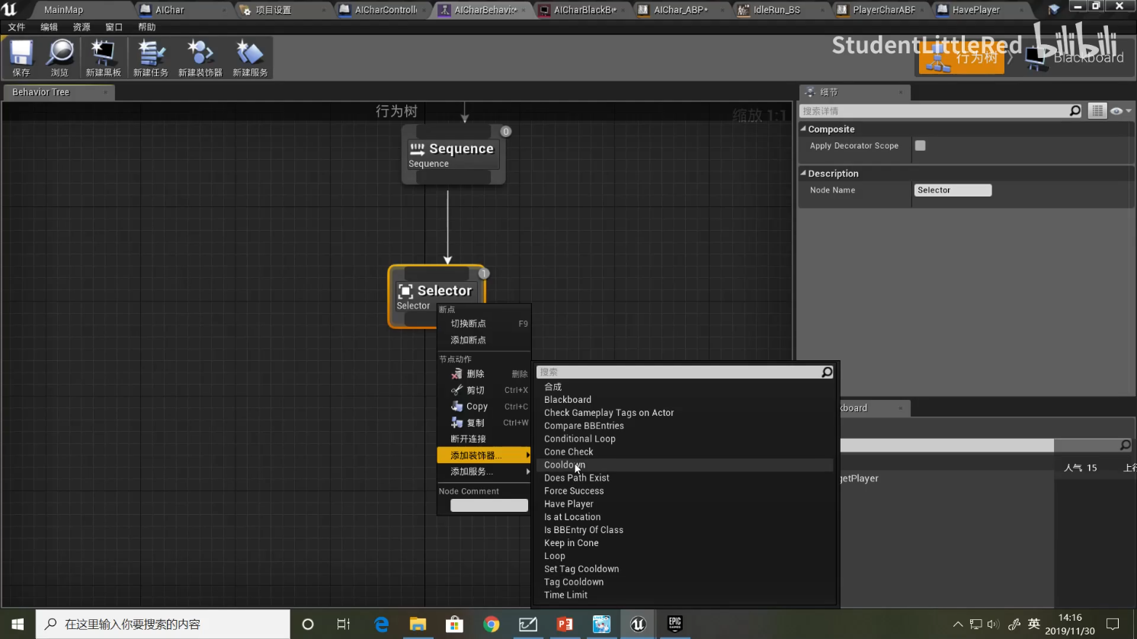
Task: Open the Help (帮助) menu
Action: [x=147, y=27]
